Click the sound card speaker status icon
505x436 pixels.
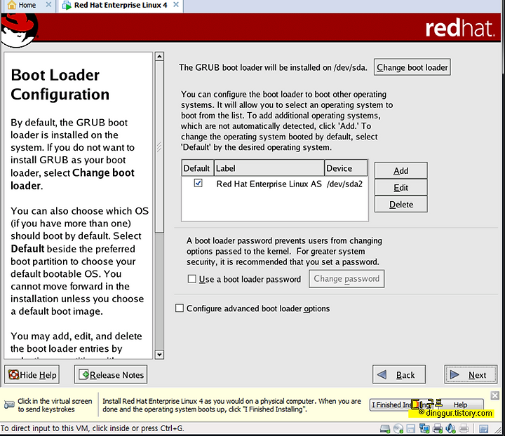click(450, 428)
